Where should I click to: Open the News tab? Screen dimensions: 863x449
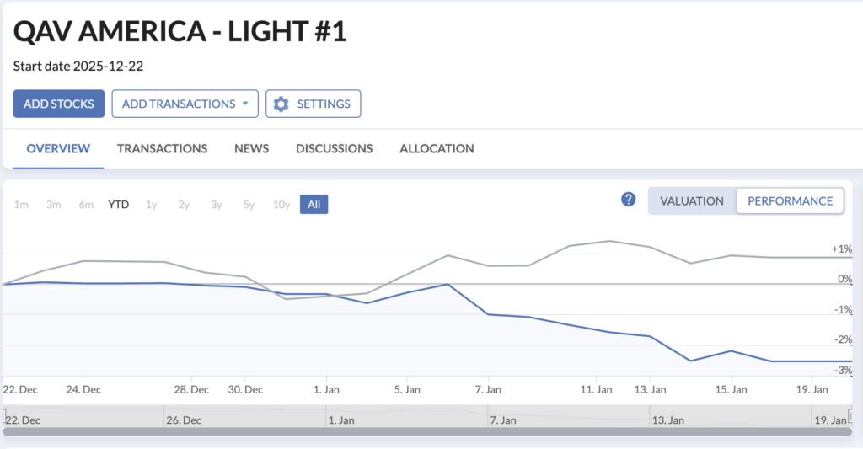click(x=251, y=148)
